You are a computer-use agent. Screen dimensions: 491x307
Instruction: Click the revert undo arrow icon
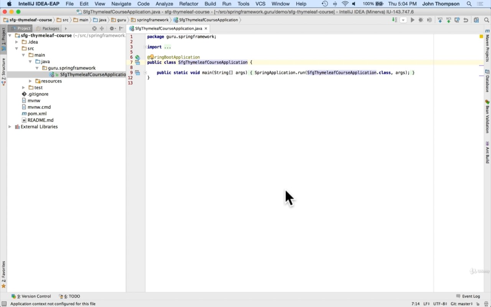[x=466, y=20]
